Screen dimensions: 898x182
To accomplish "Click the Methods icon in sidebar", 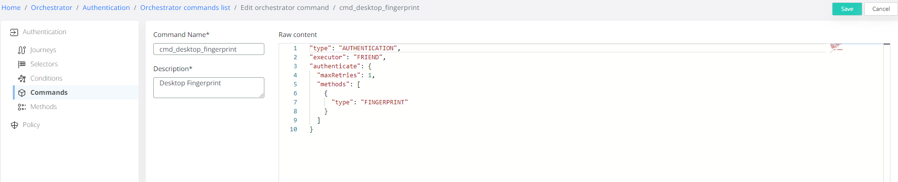I will pyautogui.click(x=22, y=107).
